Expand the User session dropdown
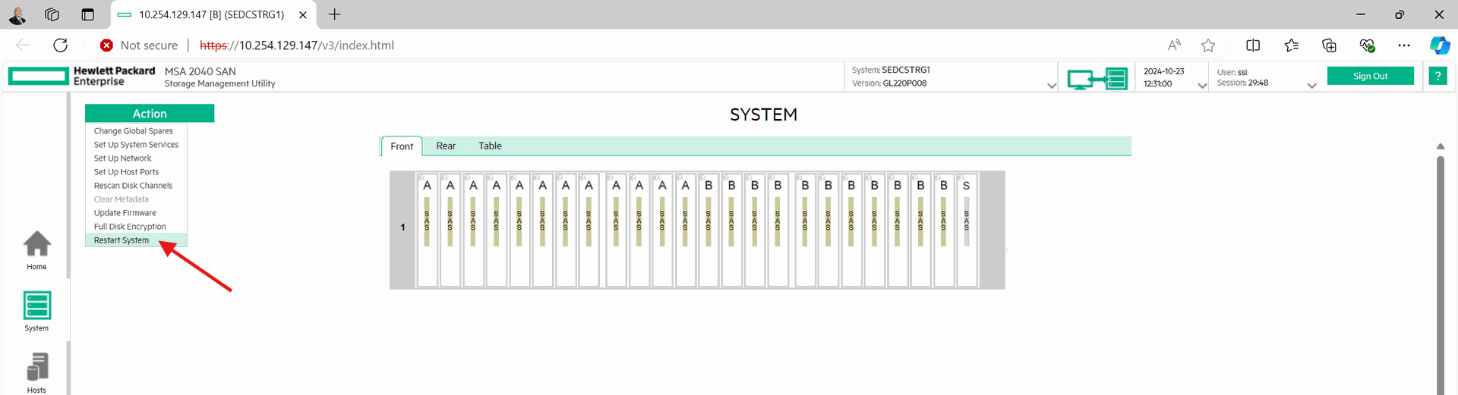Viewport: 1458px width, 395px height. 1311,86
